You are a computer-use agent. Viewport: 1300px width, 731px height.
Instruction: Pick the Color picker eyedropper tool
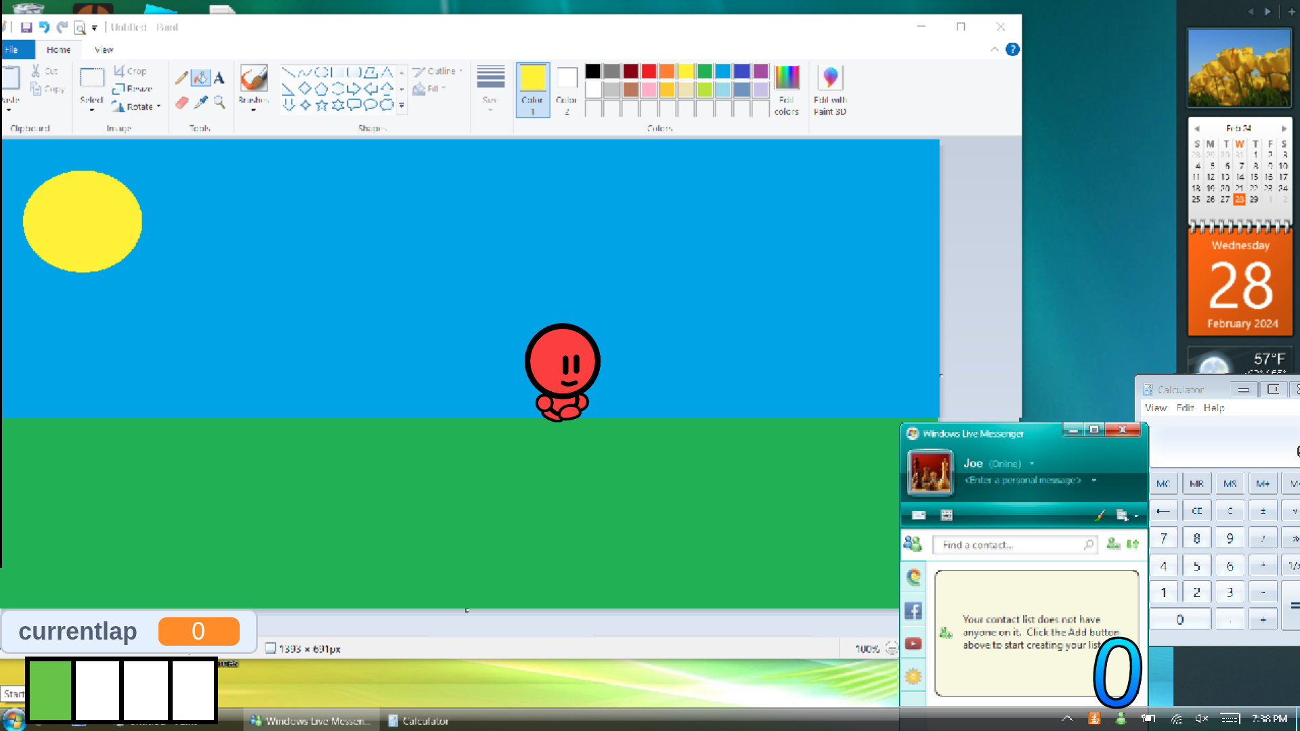[200, 103]
